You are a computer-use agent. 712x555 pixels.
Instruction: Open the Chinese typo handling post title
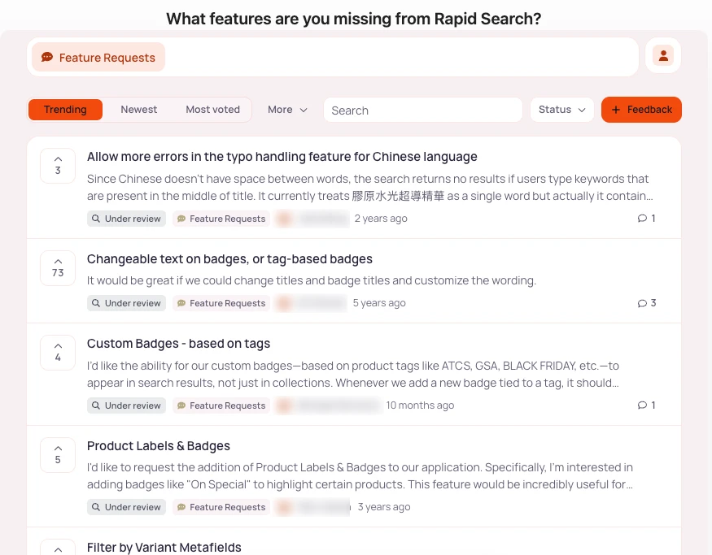[282, 157]
